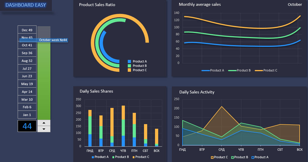Click the СРД axis label in Daily Sales Activity
Viewport: 308px width, 162px height.
point(221,150)
